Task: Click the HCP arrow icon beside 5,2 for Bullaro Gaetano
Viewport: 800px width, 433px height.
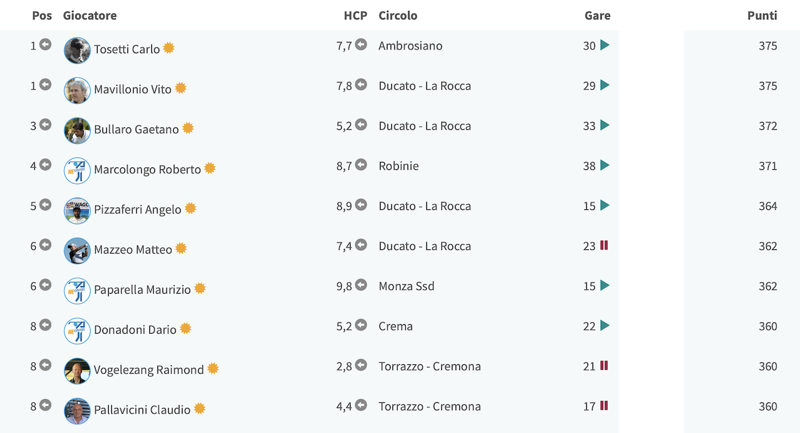Action: (x=361, y=124)
